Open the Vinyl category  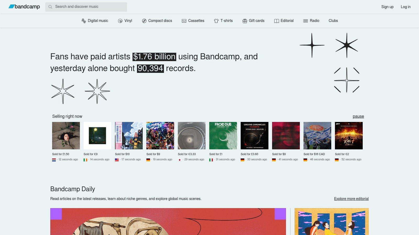[x=125, y=21]
